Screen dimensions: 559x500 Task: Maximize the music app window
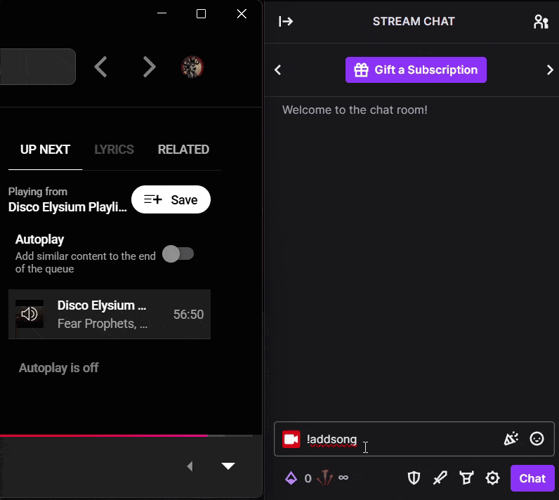[x=201, y=13]
